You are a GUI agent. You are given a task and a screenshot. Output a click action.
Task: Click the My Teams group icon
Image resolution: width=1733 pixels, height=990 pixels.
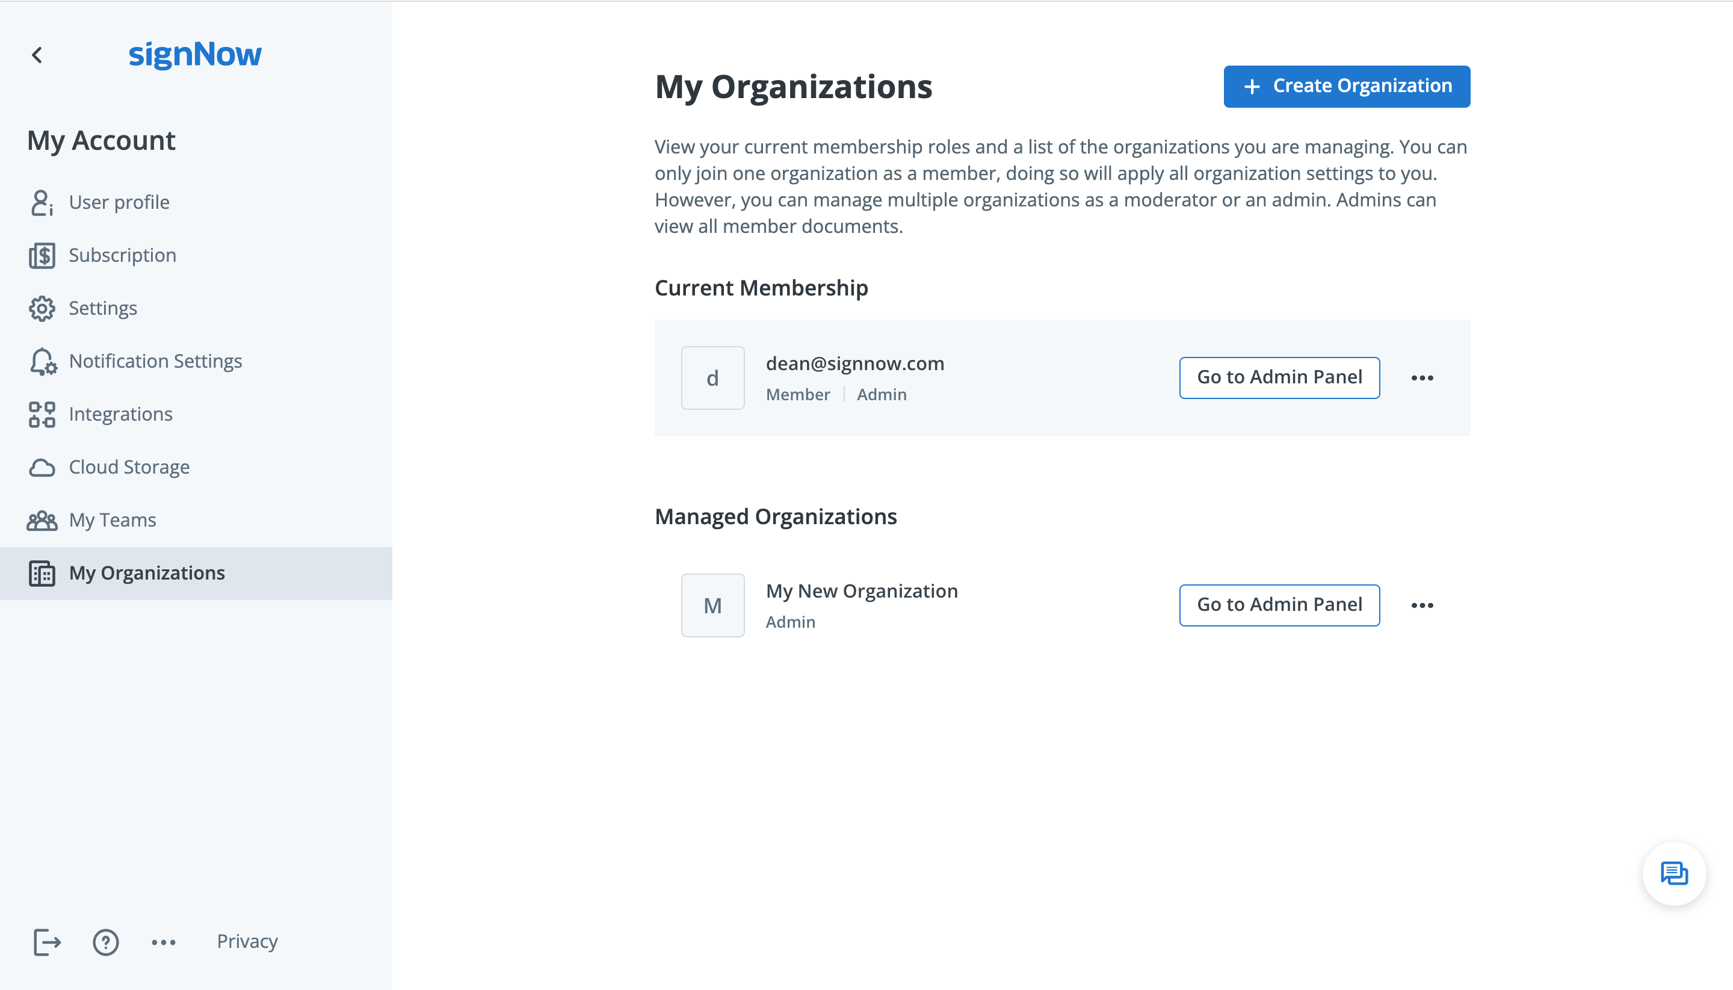[43, 519]
